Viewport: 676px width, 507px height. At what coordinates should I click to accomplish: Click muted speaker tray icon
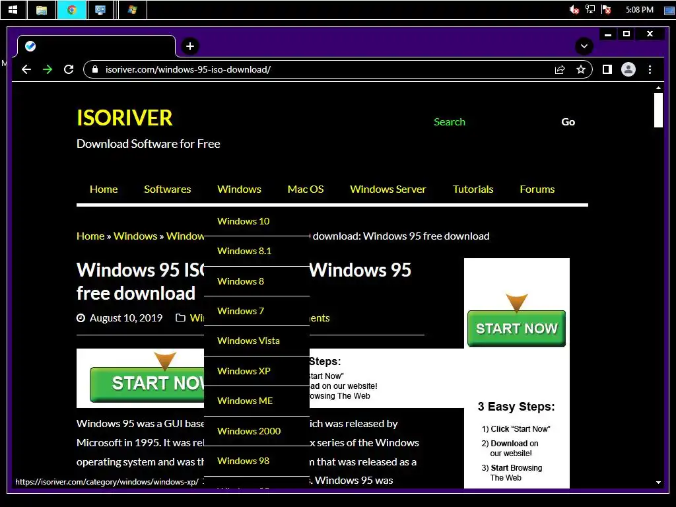(x=574, y=9)
